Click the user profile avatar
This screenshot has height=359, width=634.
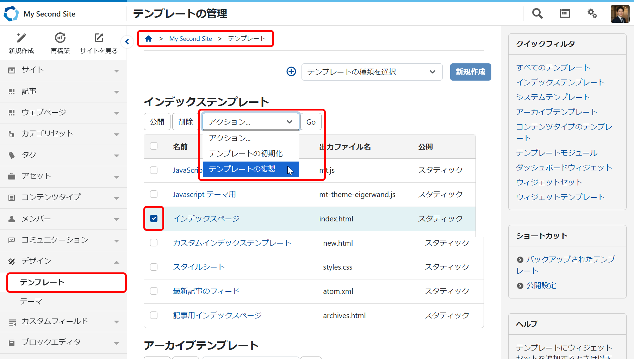coord(620,14)
